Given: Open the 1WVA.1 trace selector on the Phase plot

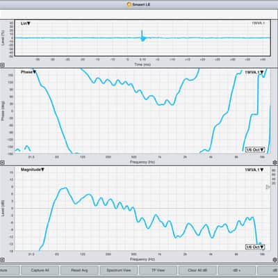Looking at the screenshot, I should 254,72.
